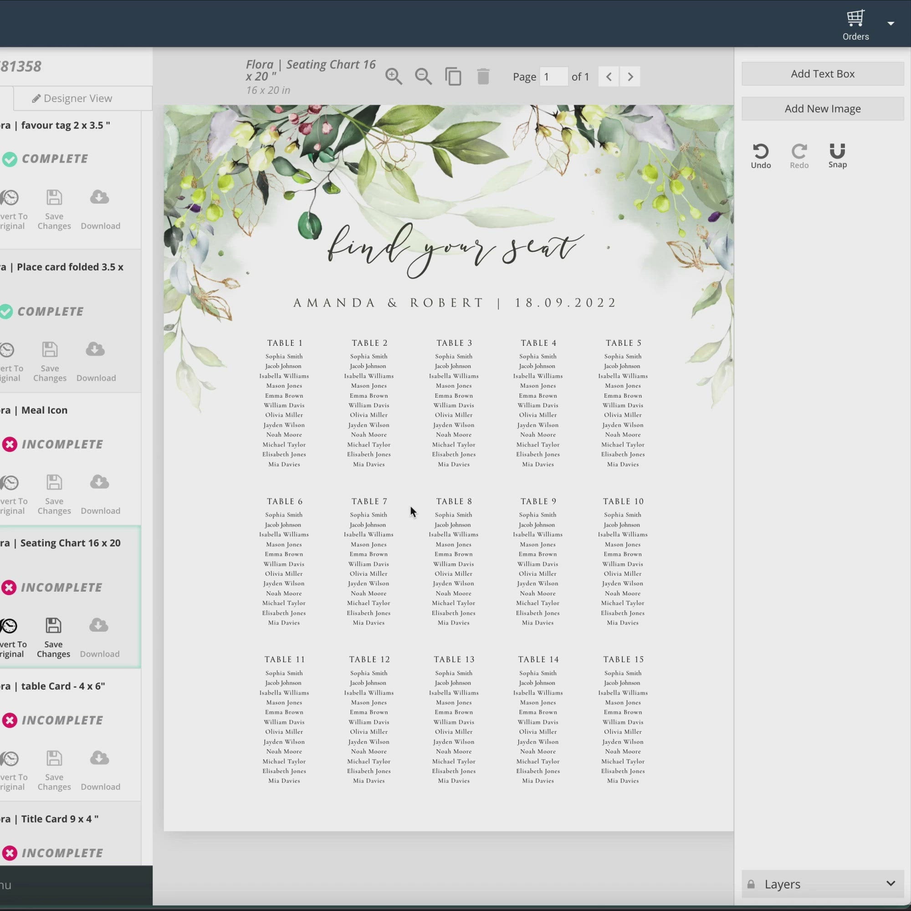Redo the last action
Viewport: 911px width, 911px height.
click(799, 156)
